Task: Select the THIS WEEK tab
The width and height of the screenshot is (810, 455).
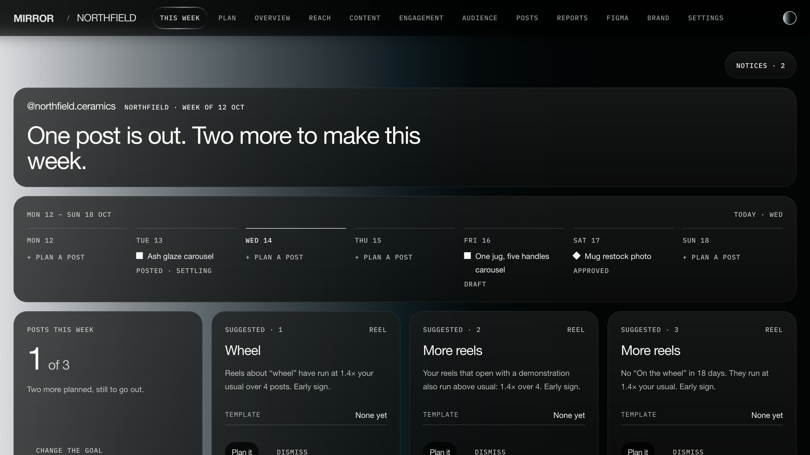Action: pos(180,18)
